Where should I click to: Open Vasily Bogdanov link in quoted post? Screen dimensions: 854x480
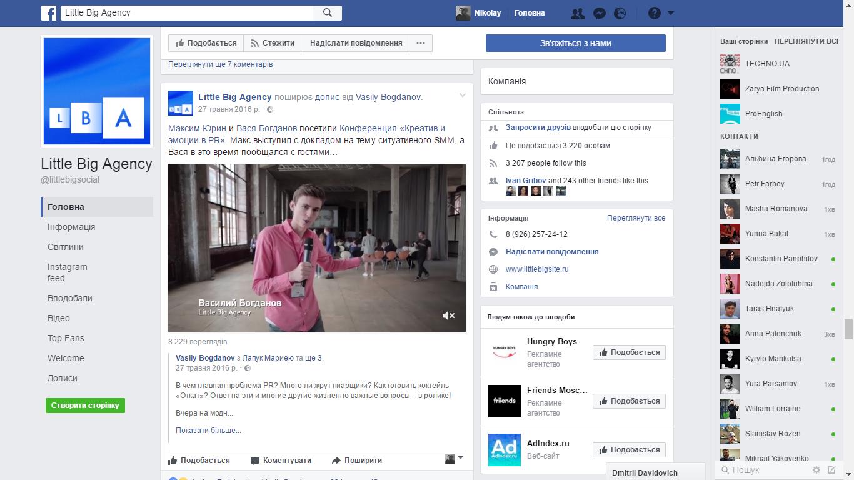pyautogui.click(x=205, y=358)
